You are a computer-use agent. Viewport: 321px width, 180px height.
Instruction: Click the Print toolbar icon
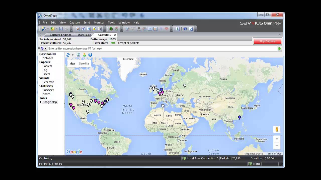66,29
